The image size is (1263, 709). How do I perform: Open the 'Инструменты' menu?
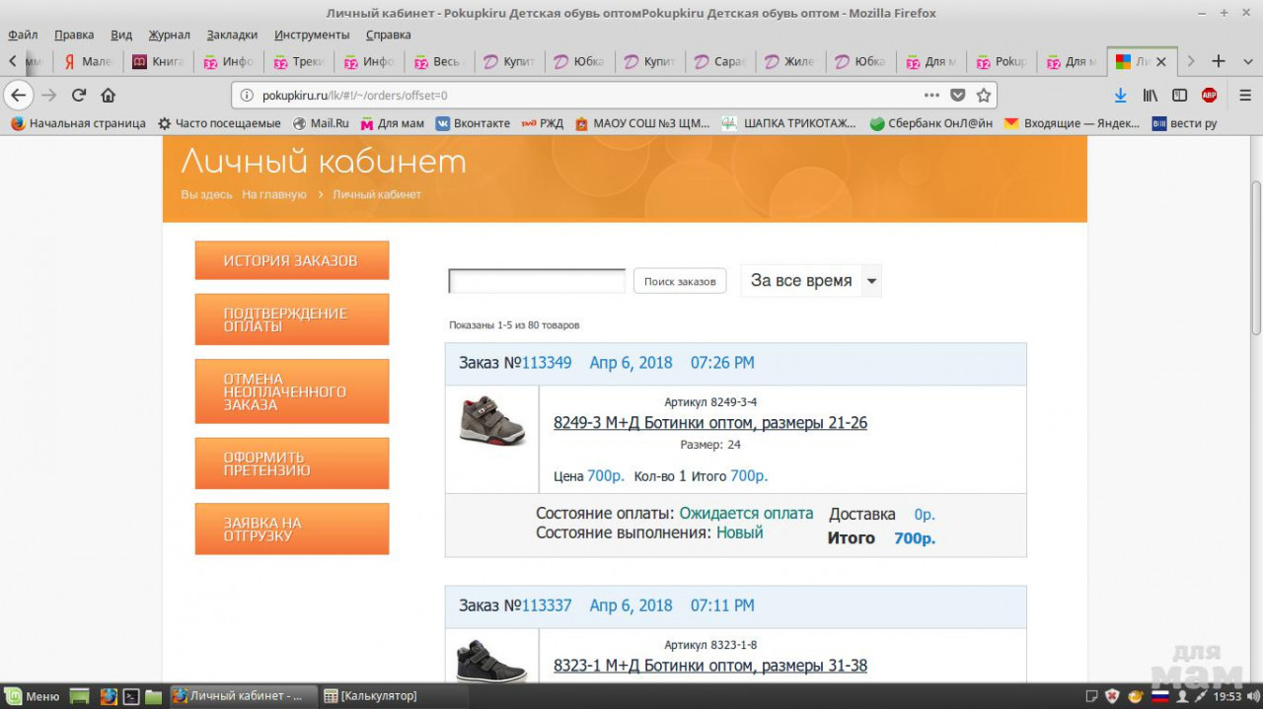point(312,35)
